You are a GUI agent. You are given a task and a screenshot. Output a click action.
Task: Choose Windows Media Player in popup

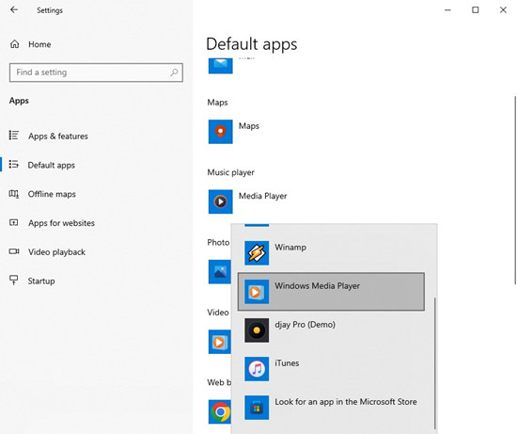tap(331, 292)
